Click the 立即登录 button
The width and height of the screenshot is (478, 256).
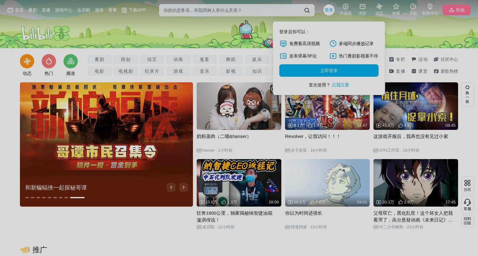[x=329, y=71]
